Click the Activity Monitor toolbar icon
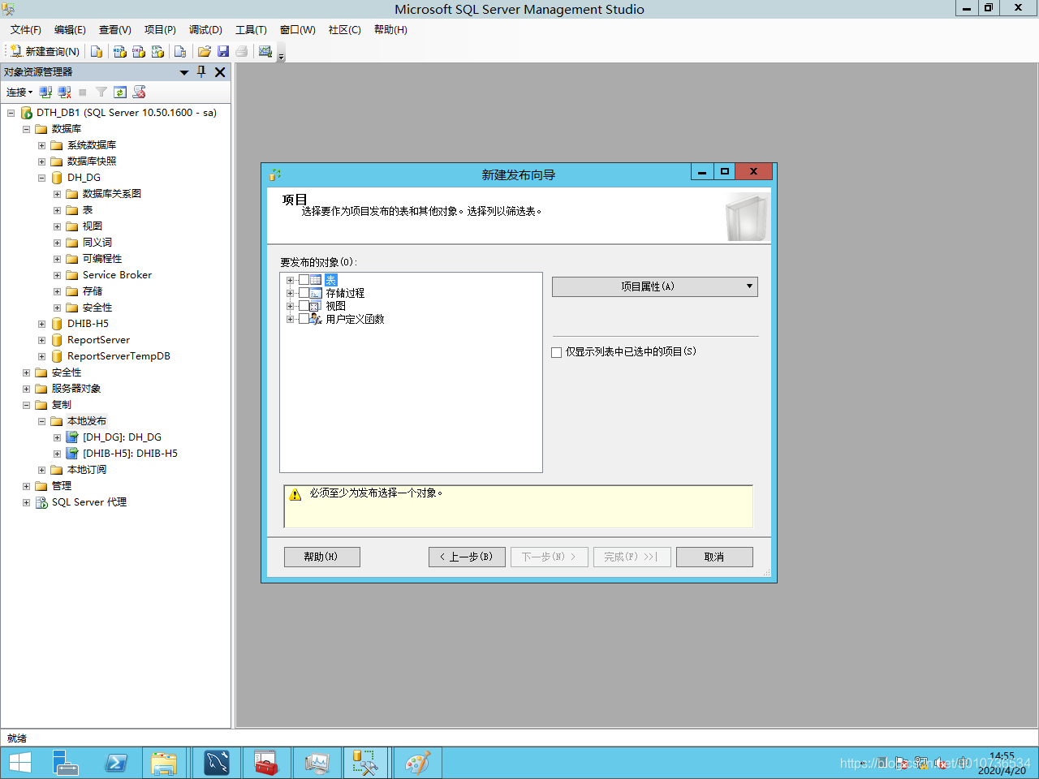Screen dimensions: 1039x779 pyautogui.click(x=265, y=51)
